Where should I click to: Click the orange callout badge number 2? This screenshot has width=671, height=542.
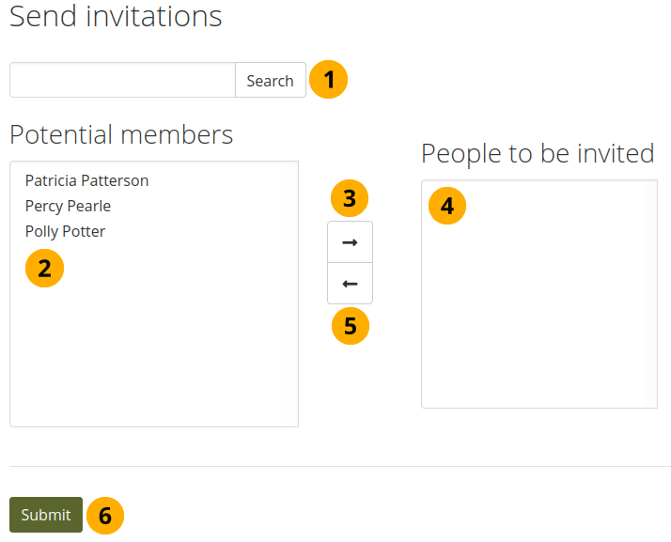pyautogui.click(x=44, y=269)
